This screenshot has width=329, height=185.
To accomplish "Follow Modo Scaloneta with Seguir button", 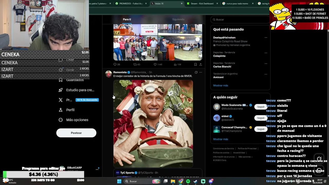I will click(x=261, y=107).
